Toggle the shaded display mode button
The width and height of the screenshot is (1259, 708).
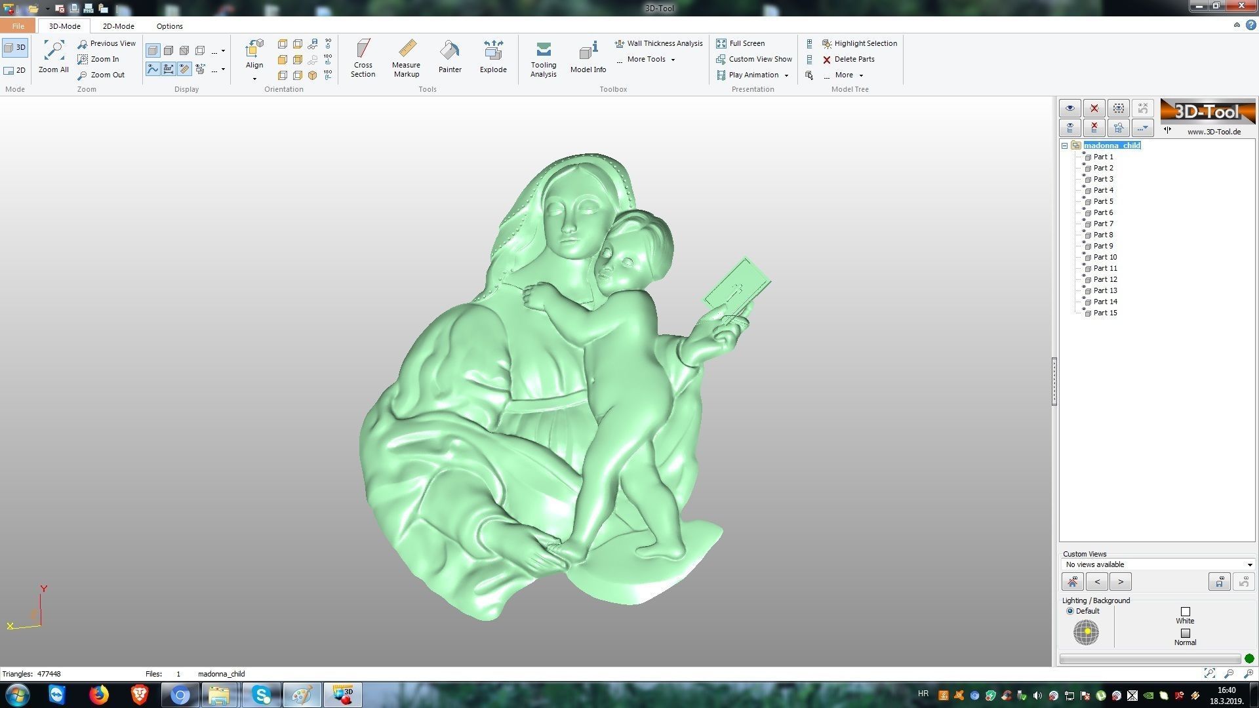153,50
